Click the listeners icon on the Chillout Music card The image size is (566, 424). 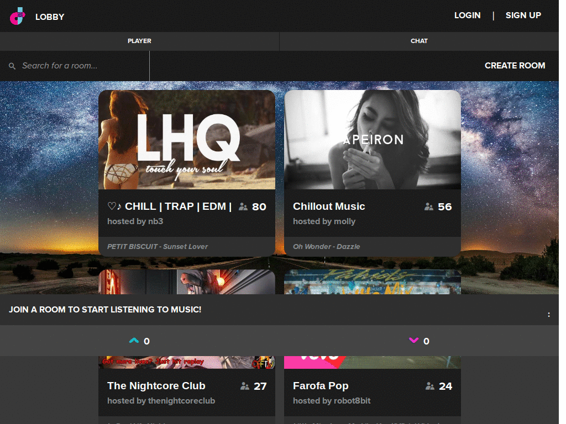tap(429, 206)
